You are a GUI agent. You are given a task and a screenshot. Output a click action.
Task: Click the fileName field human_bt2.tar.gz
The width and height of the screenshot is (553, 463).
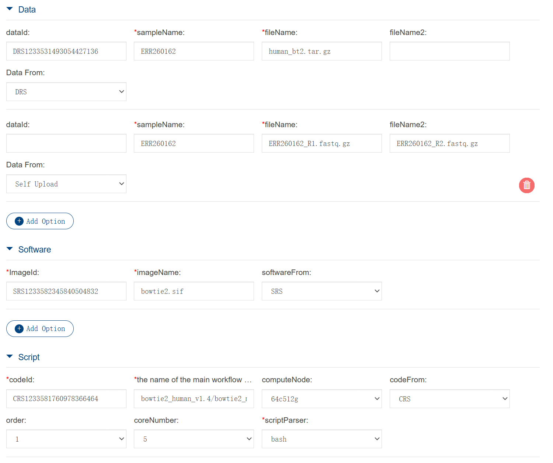[x=322, y=51]
